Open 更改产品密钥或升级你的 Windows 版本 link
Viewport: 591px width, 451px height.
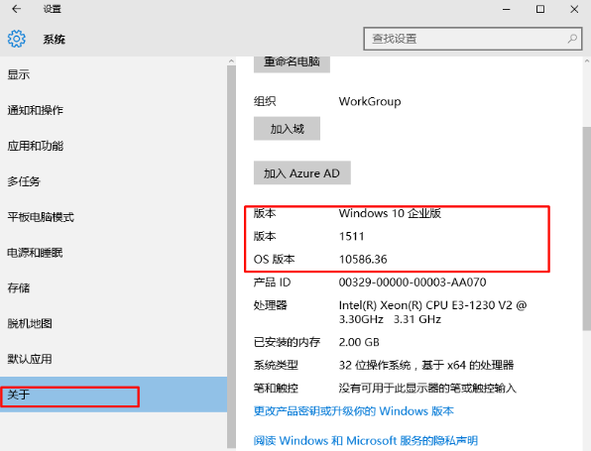(354, 410)
